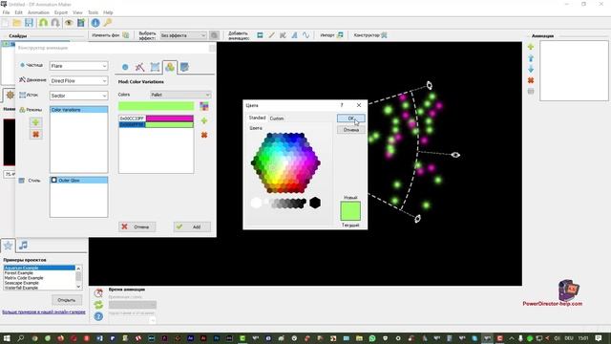Select Matrix Code Example in project list
This screenshot has width=611, height=344.
[x=24, y=278]
